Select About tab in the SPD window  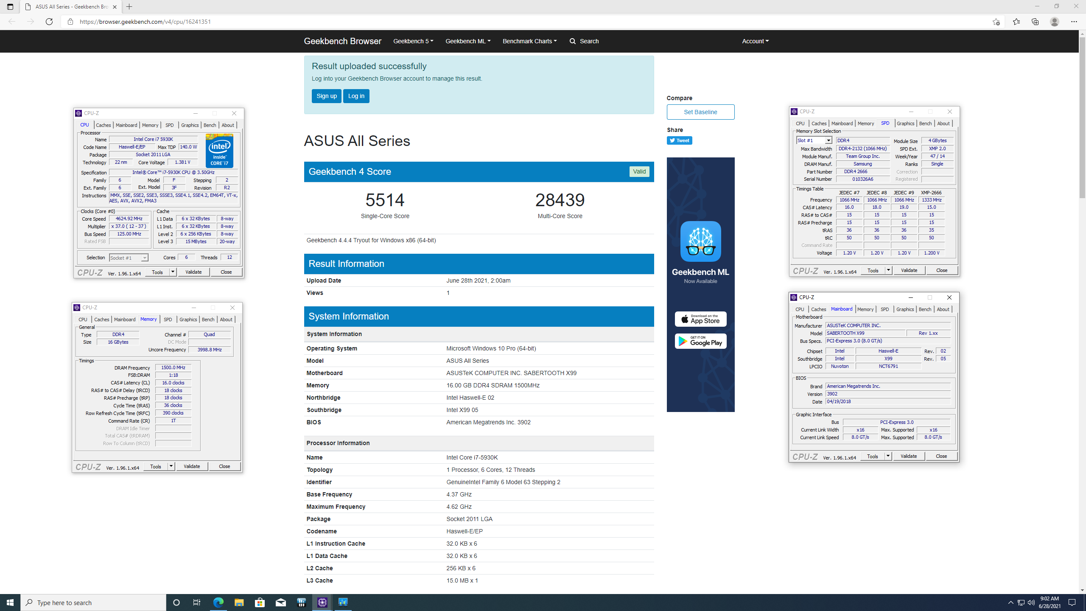pos(943,123)
